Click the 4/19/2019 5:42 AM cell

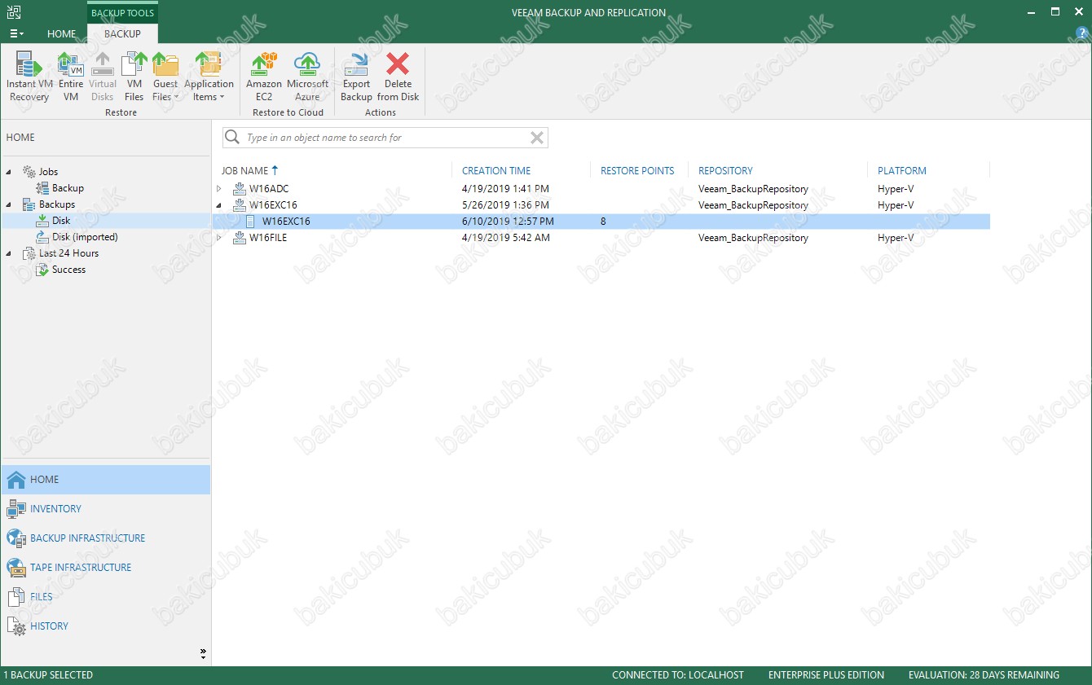(x=505, y=238)
